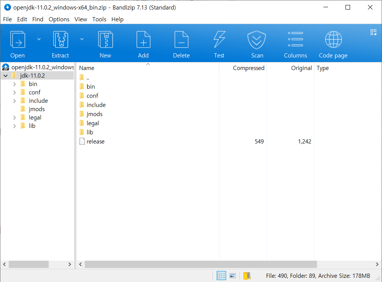
Task: Open the Columns settings icon
Action: click(295, 39)
